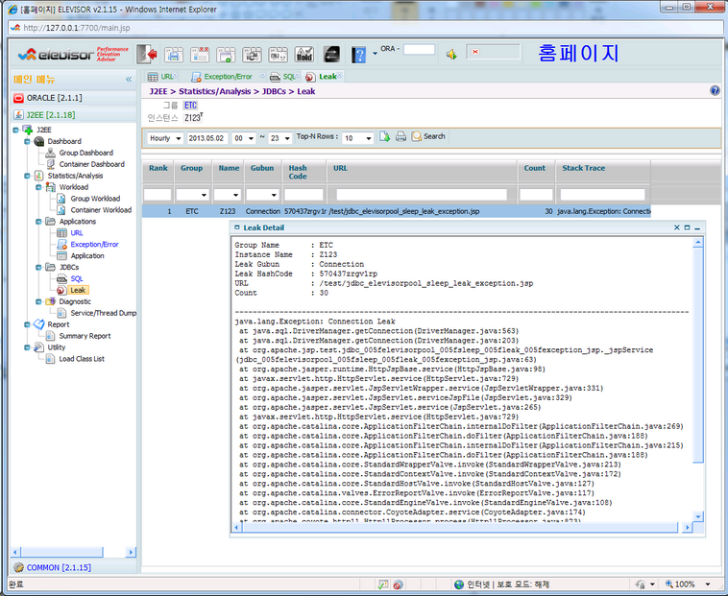Close the Leak Detail panel

676,227
